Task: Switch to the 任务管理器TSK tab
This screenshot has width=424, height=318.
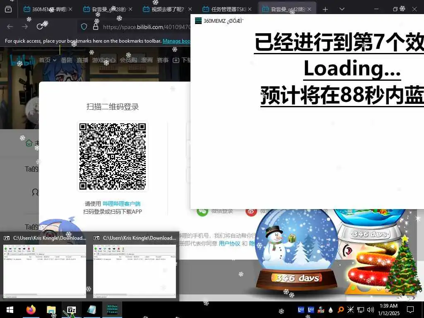Action: click(227, 9)
